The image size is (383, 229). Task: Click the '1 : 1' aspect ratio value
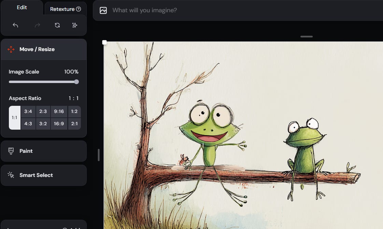pyautogui.click(x=73, y=98)
